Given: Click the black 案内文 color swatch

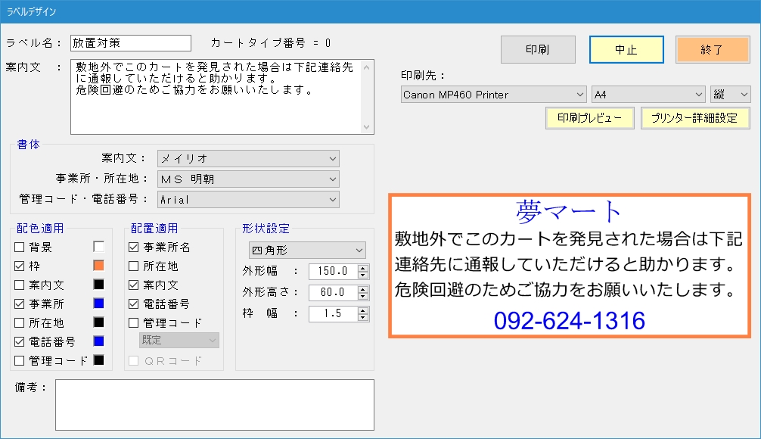Looking at the screenshot, I should coord(99,285).
